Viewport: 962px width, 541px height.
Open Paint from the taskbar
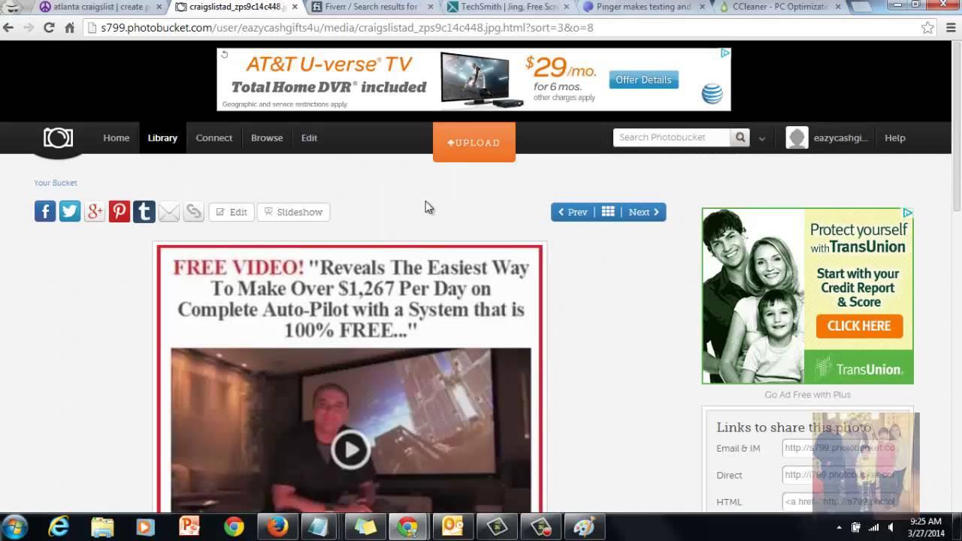(x=583, y=527)
